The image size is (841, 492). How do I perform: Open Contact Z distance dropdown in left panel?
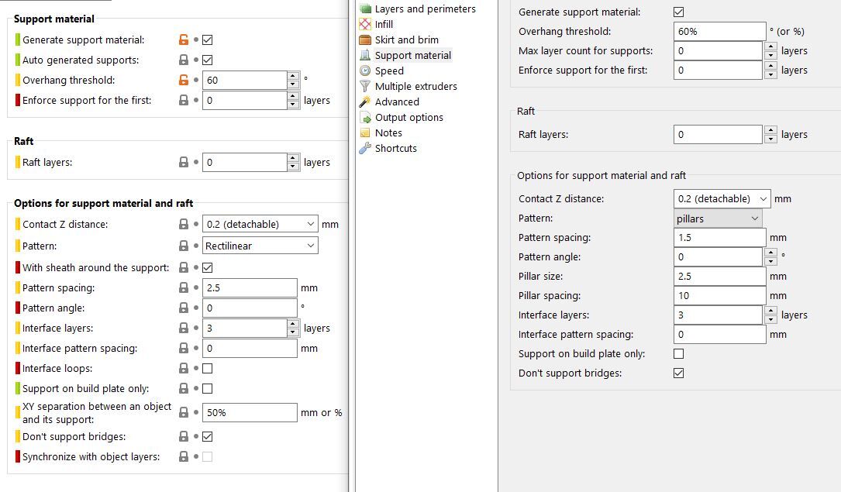pos(260,224)
